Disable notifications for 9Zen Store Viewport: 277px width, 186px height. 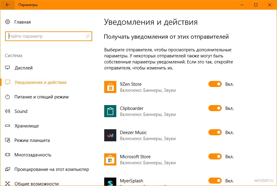[215, 84]
